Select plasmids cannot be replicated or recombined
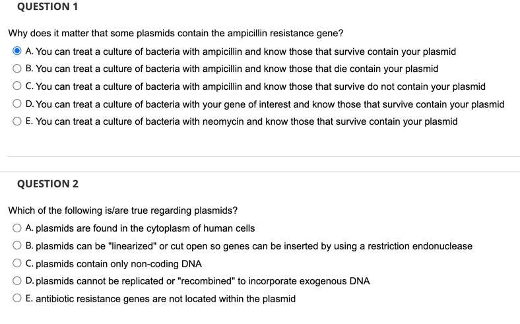 [x=17, y=281]
